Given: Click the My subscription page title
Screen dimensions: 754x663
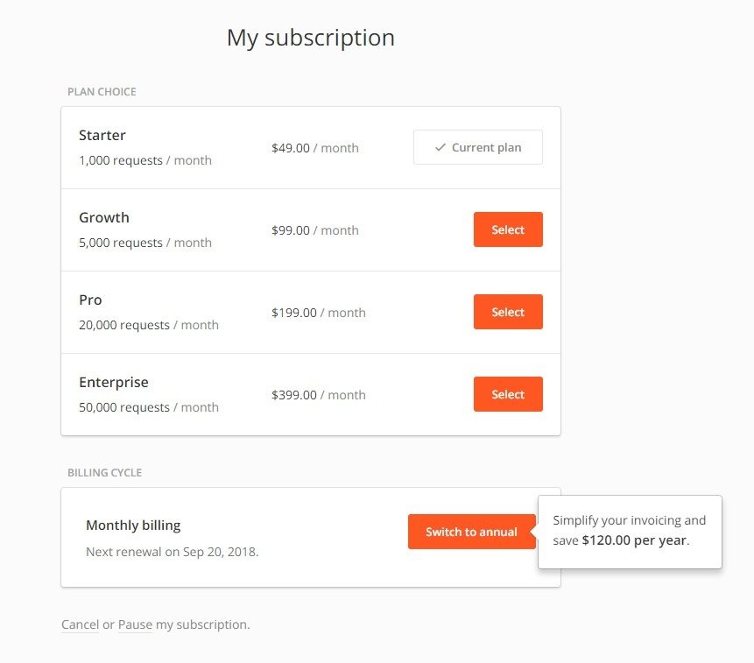Looking at the screenshot, I should (310, 37).
